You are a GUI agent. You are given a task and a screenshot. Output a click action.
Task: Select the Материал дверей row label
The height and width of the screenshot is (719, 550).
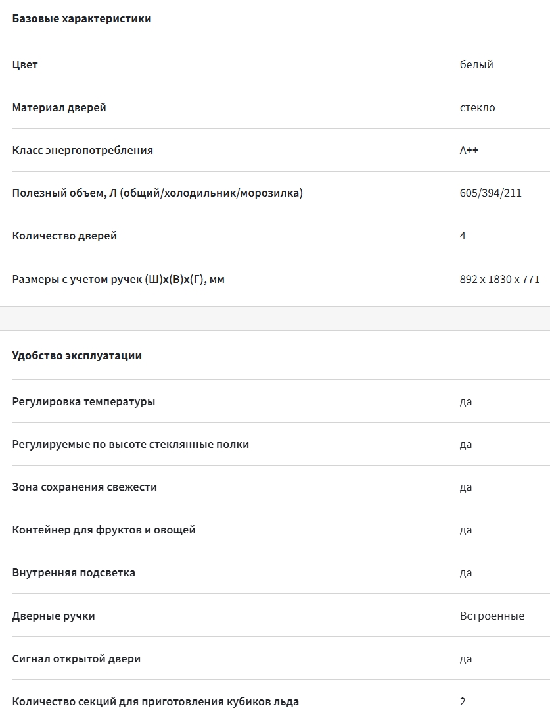click(59, 107)
